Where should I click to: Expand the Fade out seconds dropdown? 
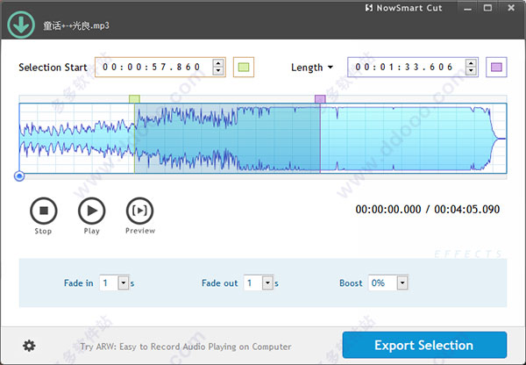267,283
